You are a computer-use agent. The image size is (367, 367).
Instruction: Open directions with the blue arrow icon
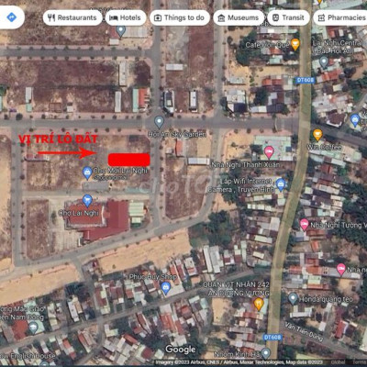12,17
